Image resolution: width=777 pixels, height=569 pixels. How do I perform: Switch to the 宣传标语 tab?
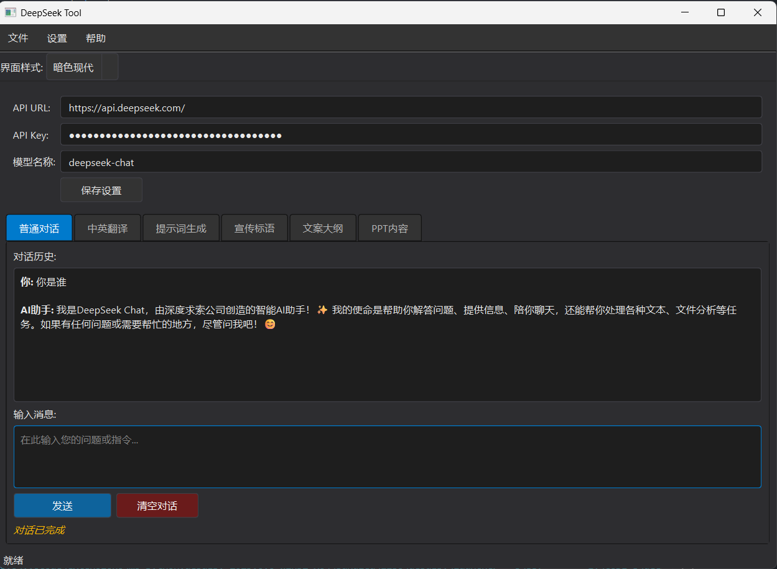click(x=254, y=228)
